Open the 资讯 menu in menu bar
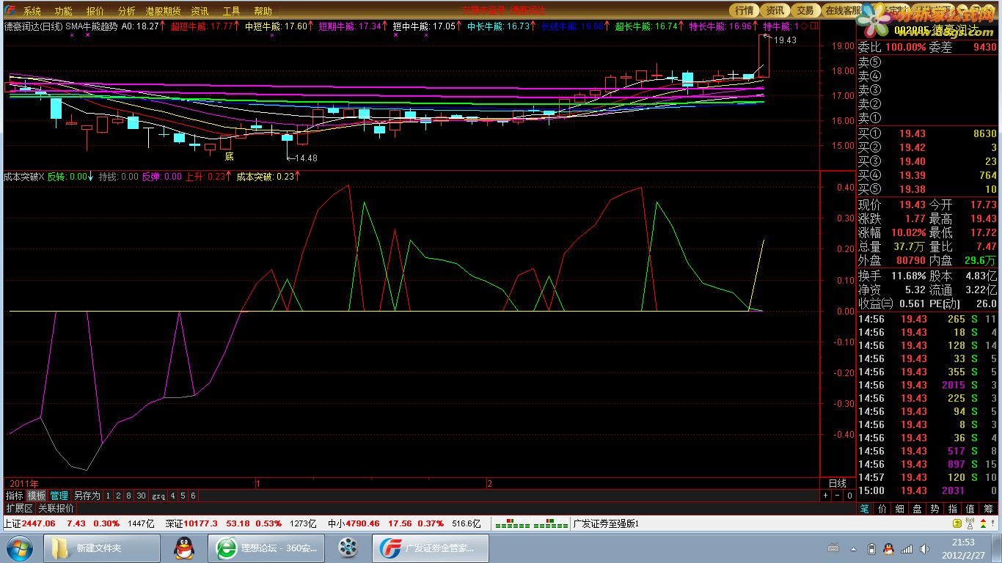1002x563 pixels. click(200, 11)
